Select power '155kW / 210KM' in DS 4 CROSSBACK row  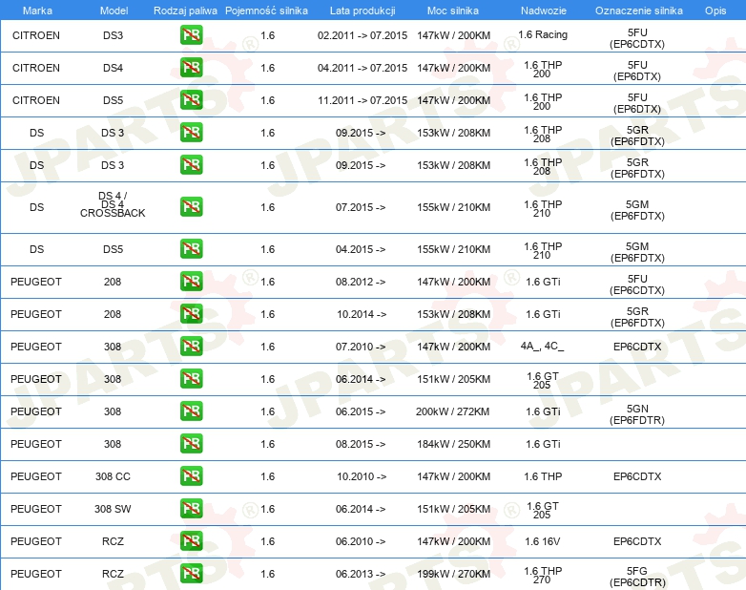pyautogui.click(x=454, y=207)
